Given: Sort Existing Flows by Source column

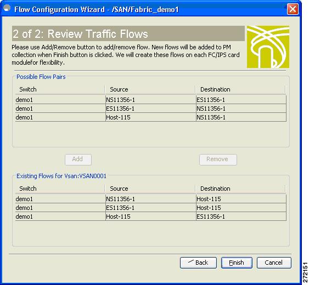Looking at the screenshot, I should click(x=150, y=189).
